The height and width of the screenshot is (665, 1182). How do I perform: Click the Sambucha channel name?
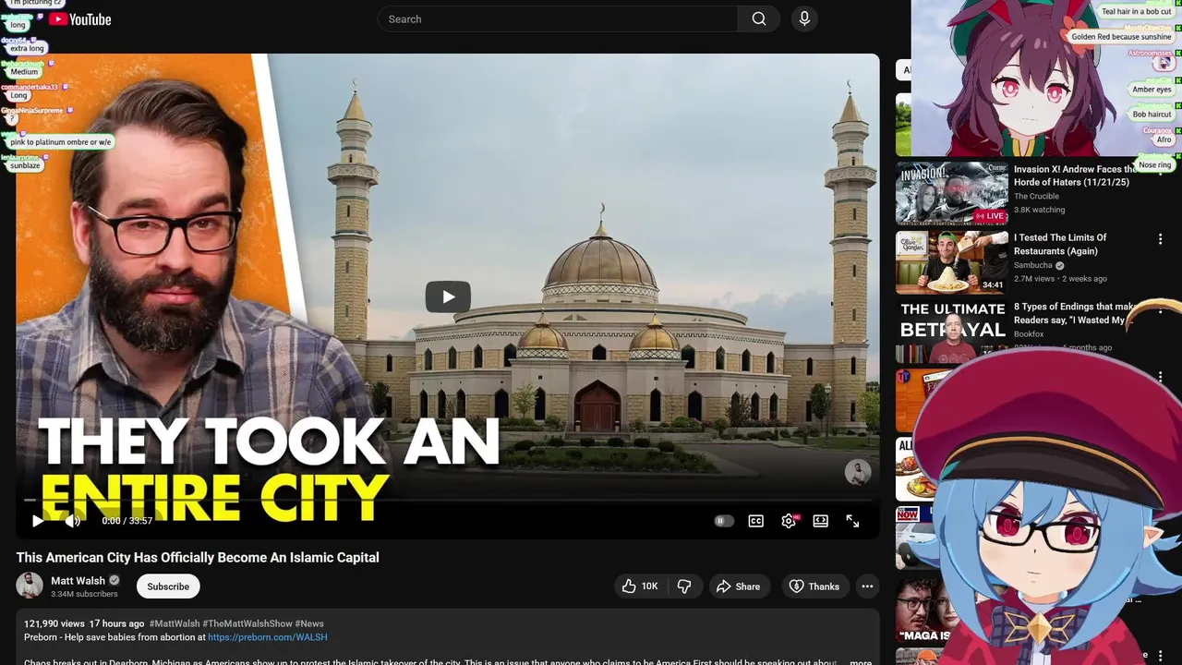coord(1033,265)
